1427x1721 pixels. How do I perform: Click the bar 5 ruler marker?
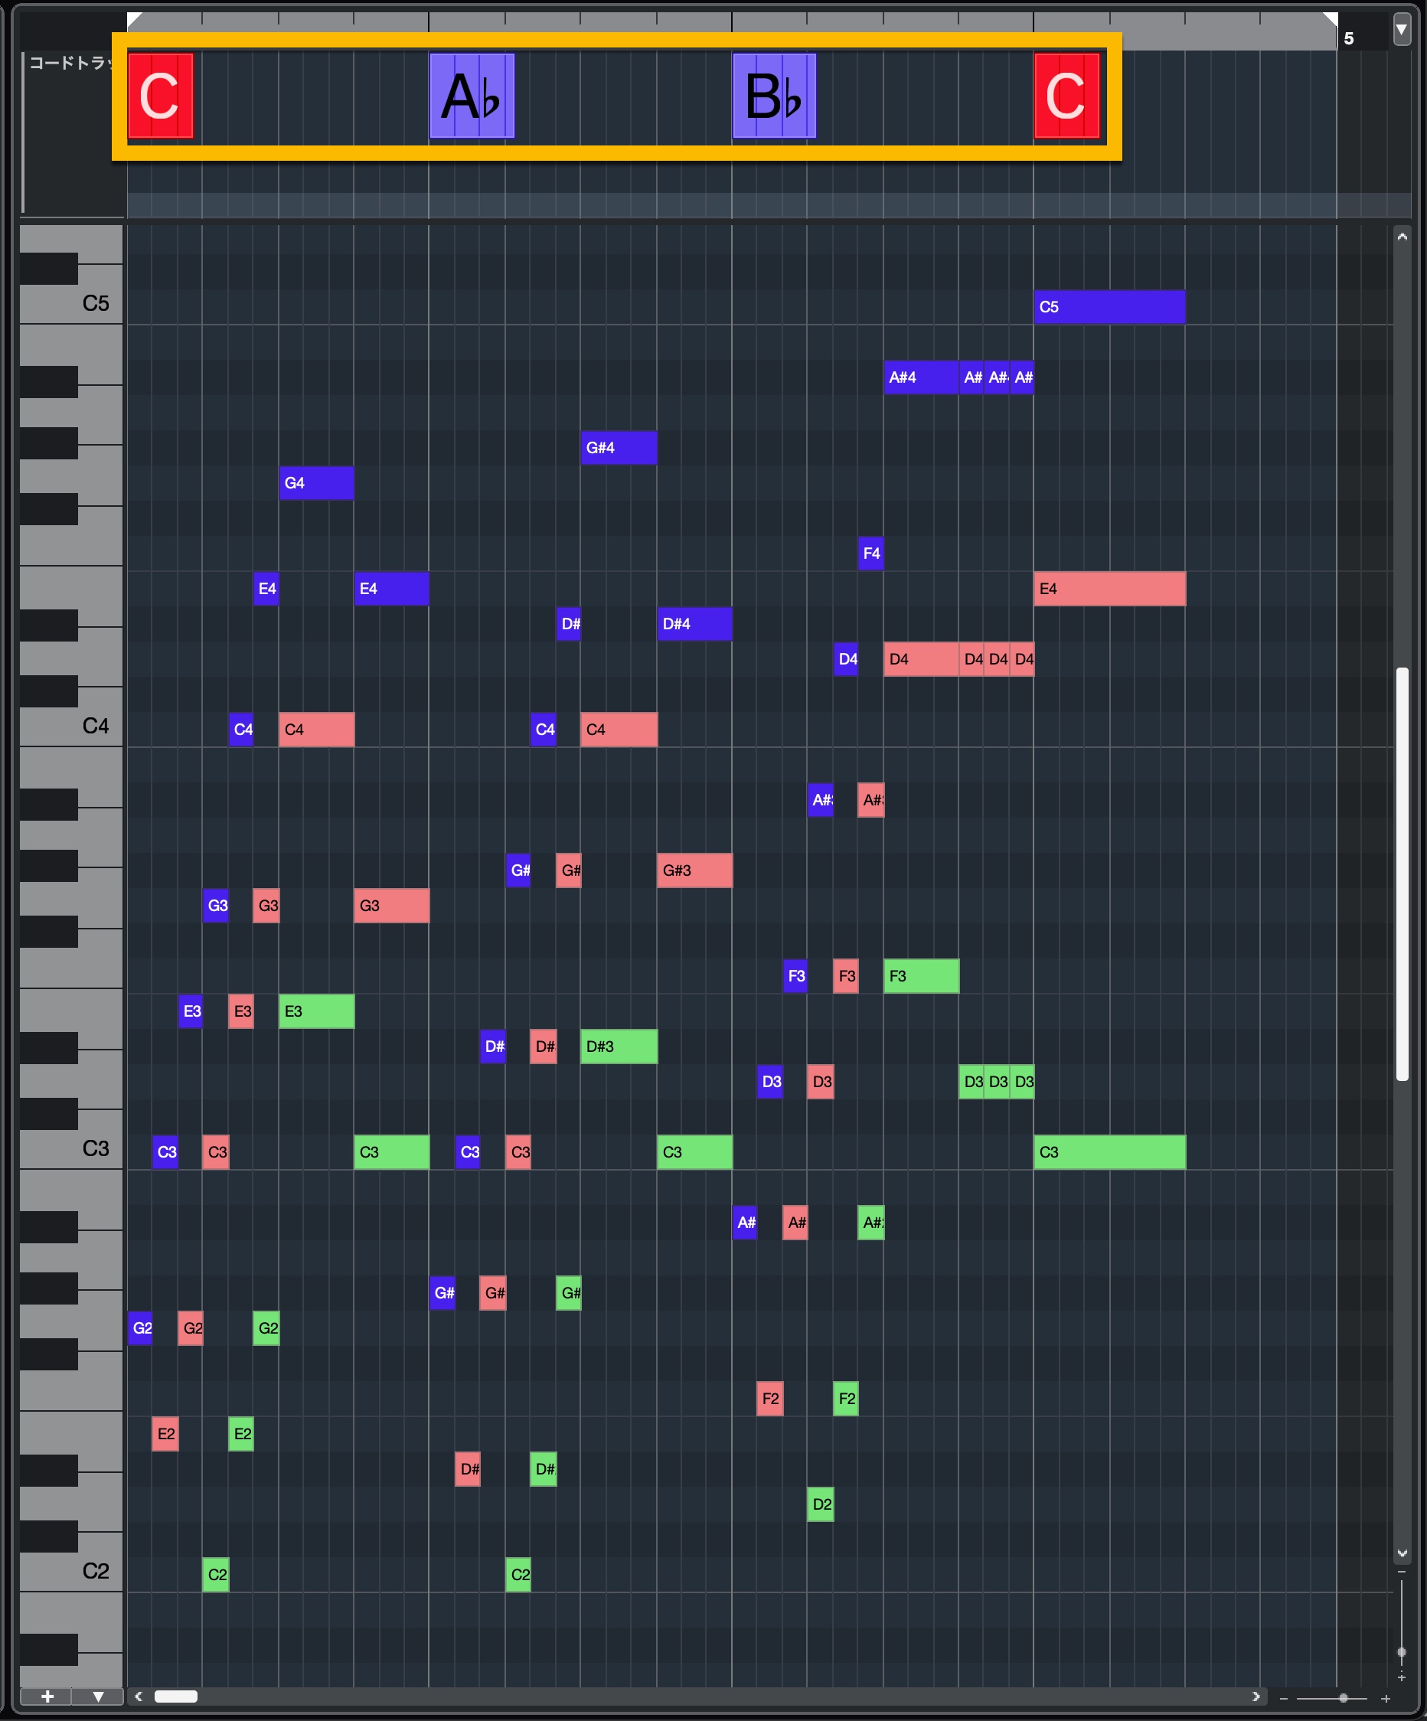coord(1348,38)
